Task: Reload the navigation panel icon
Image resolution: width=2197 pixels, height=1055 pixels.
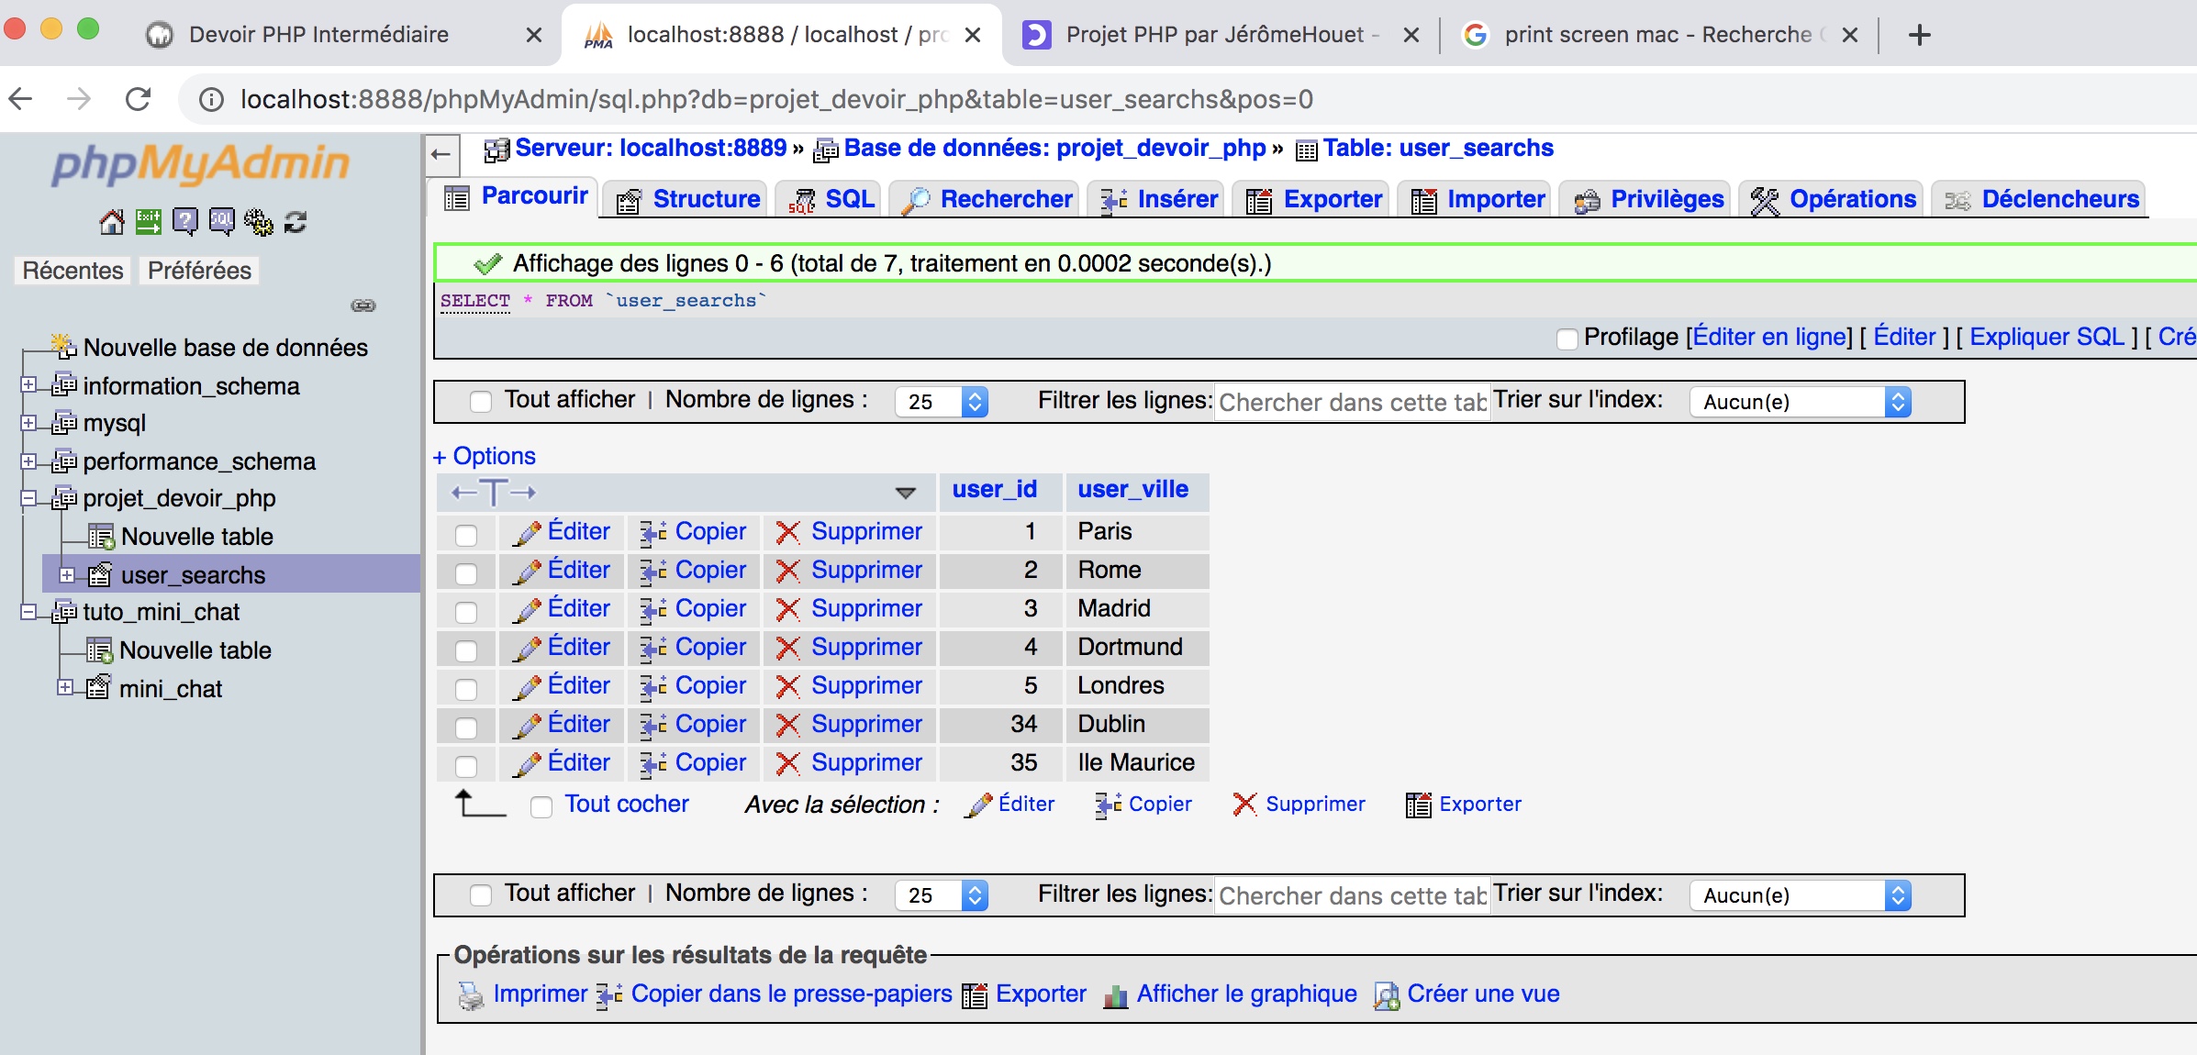Action: pos(295,220)
